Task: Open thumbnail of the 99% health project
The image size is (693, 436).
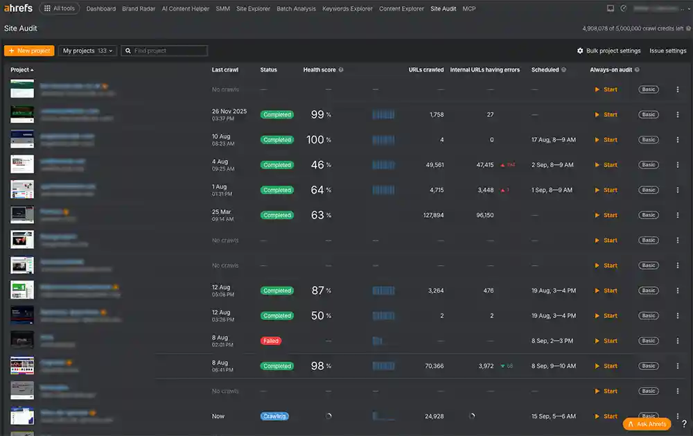Action: pos(22,114)
